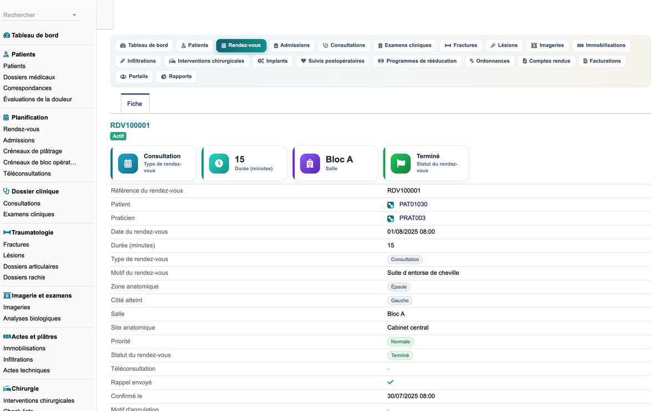Click 'Suite d entorse de cheville' text
The height and width of the screenshot is (411, 665).
423,273
